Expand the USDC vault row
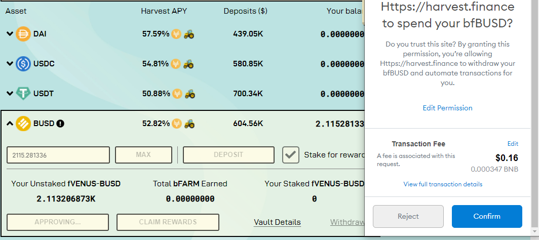Image resolution: width=539 pixels, height=240 pixels. tap(10, 64)
